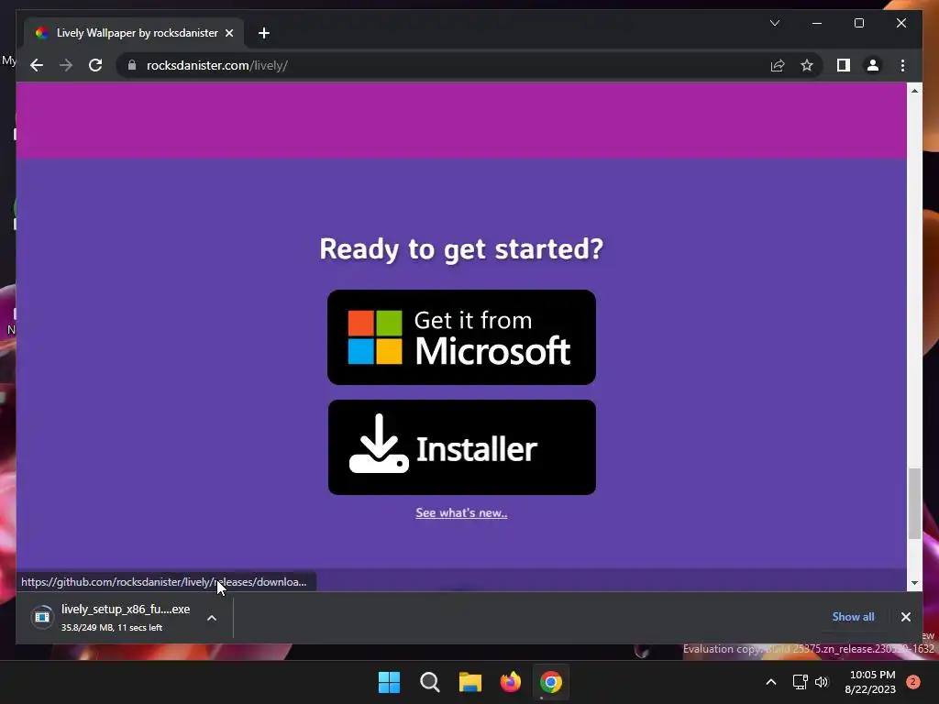Click the page scrollbar thumb
Screen dimensions: 939x704
point(914,504)
